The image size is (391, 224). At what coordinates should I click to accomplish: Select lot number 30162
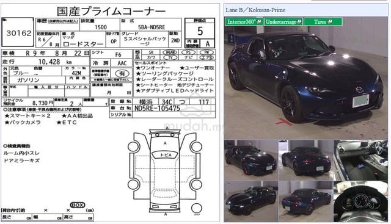click(x=19, y=33)
